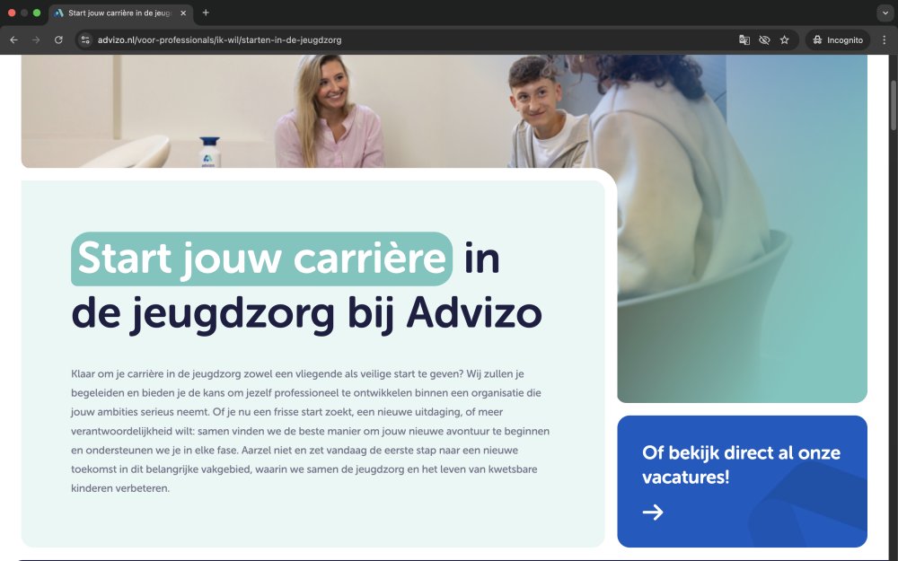Select the 'Start jouw carrière' browser tab
898x561 pixels.
click(117, 13)
